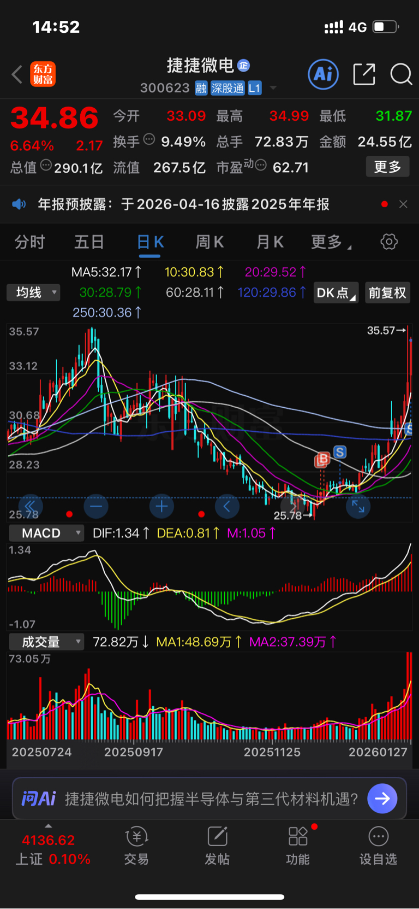Screen dimensions: 419x909
Task: Tap the current price 34.86
Action: point(55,118)
